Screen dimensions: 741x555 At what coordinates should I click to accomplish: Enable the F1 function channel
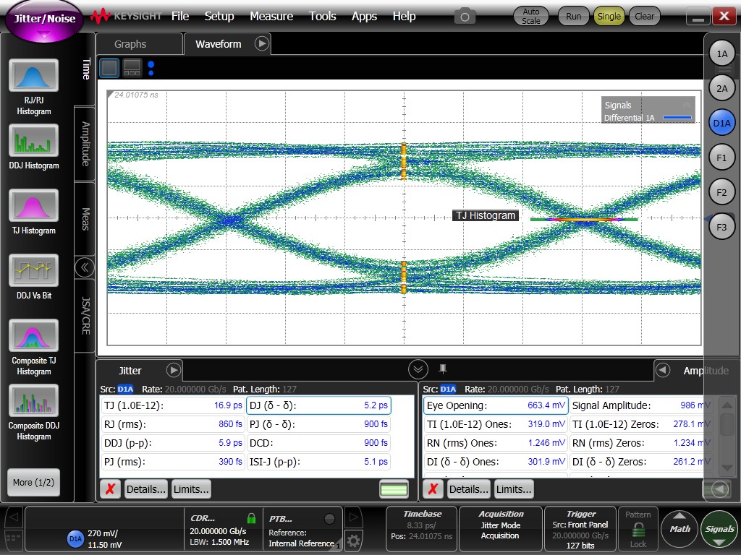coord(721,157)
